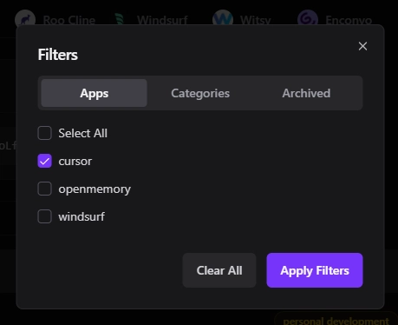This screenshot has width=398, height=325.
Task: Select the Roo Cline text label
Action: [69, 20]
